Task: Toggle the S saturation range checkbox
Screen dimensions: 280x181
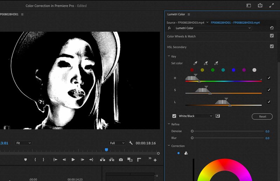Action: [269, 90]
